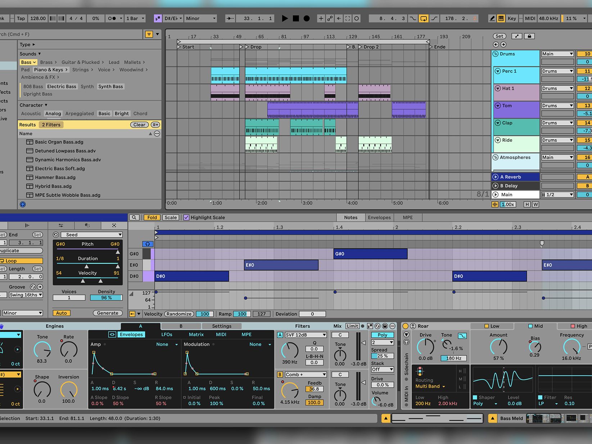The height and width of the screenshot is (444, 592).
Task: Enable Roar's Shaper square toggle
Action: pos(475,398)
